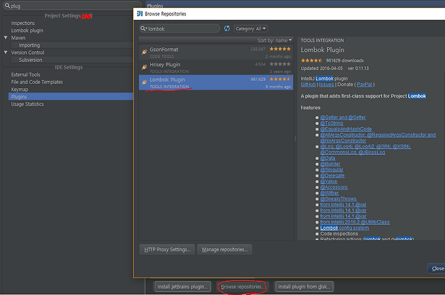Open the @Wither feature link

tap(329, 193)
